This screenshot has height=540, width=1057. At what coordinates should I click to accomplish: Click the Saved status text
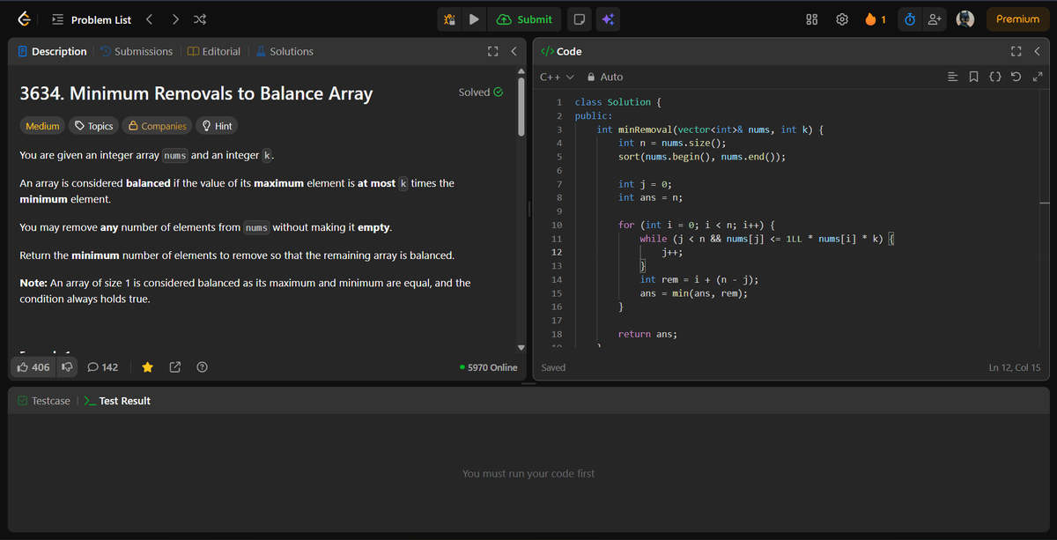(553, 367)
